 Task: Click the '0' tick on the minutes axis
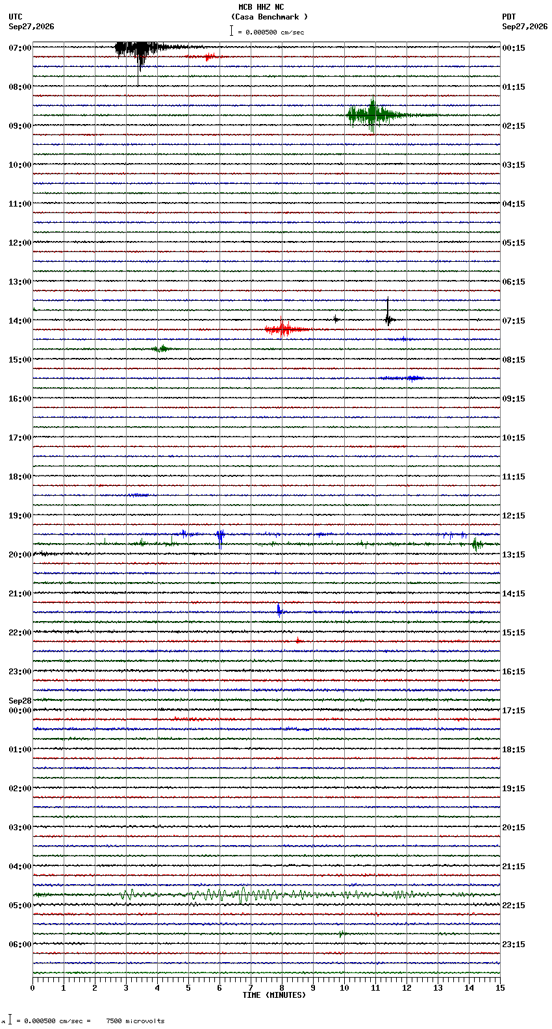pyautogui.click(x=32, y=988)
